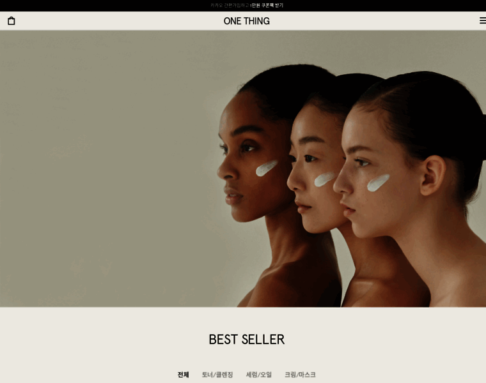Switch to the 크림/마스크 tab
This screenshot has width=486, height=383.
tap(300, 375)
